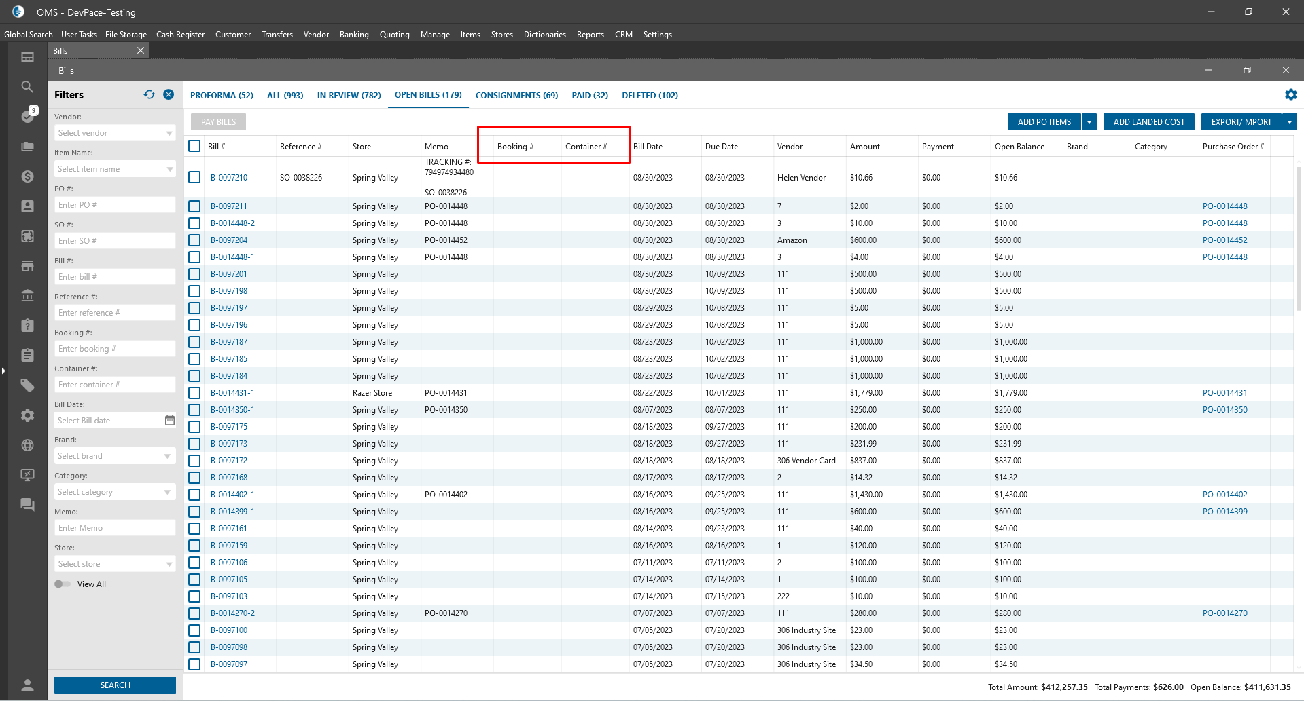Open the globe icon in left sidebar
This screenshot has width=1304, height=701.
click(27, 445)
